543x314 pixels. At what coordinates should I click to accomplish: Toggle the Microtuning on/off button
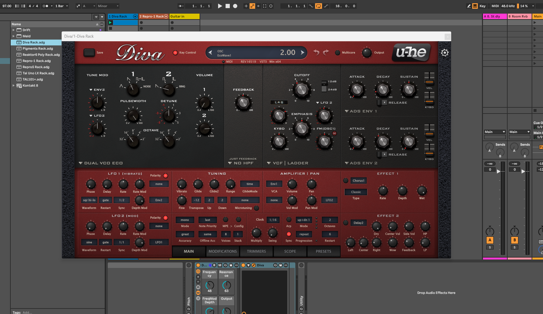(x=256, y=208)
